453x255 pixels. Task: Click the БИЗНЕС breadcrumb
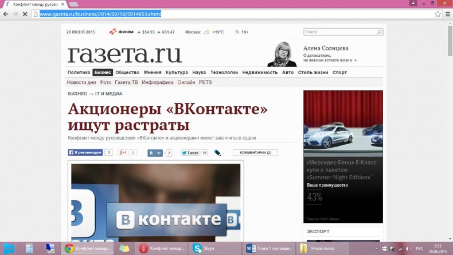point(77,94)
